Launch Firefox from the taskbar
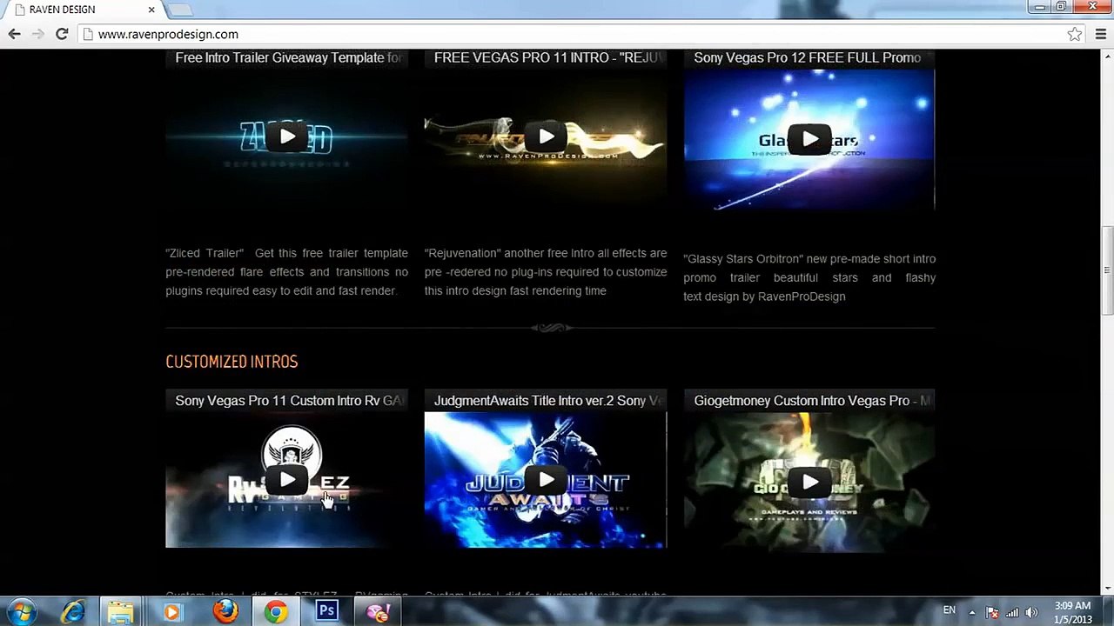 225,612
